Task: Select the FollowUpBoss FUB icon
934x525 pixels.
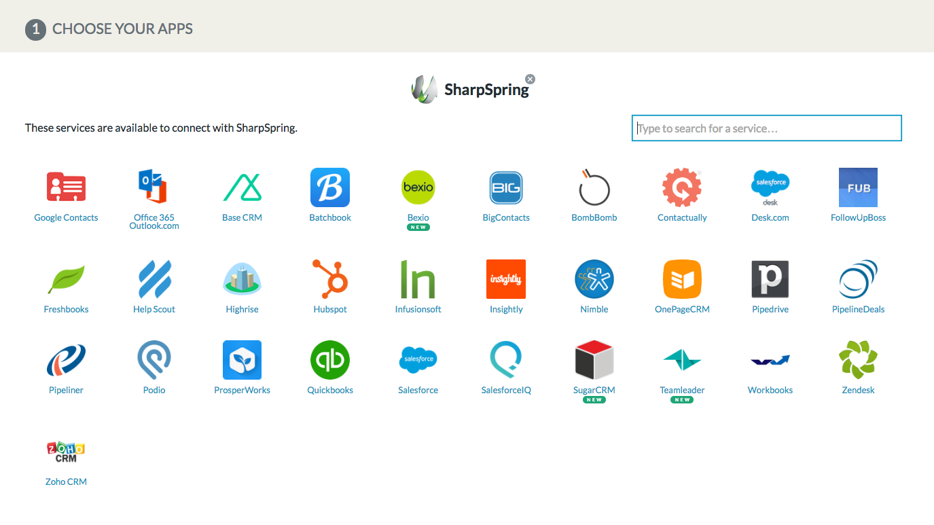Action: tap(859, 187)
